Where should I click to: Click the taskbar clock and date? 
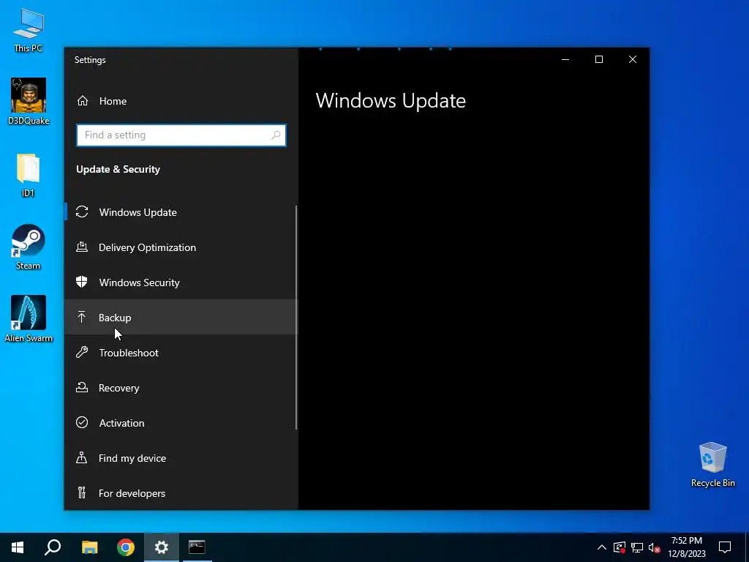click(x=686, y=547)
